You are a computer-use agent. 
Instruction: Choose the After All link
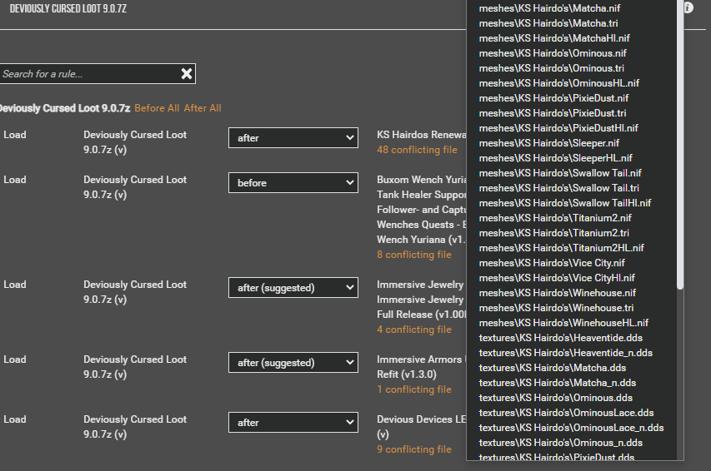[x=203, y=108]
